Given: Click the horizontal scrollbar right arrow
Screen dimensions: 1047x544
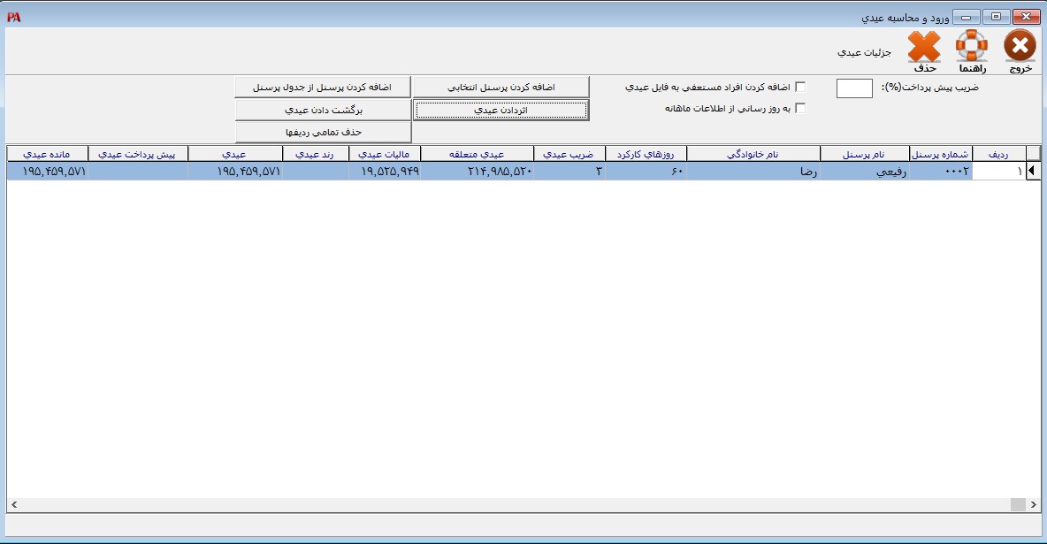Looking at the screenshot, I should [x=1032, y=504].
